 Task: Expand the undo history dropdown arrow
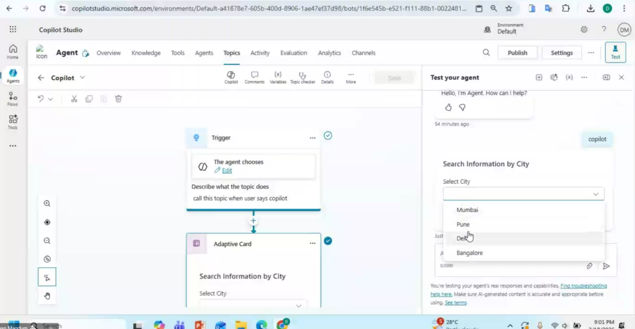coord(51,99)
